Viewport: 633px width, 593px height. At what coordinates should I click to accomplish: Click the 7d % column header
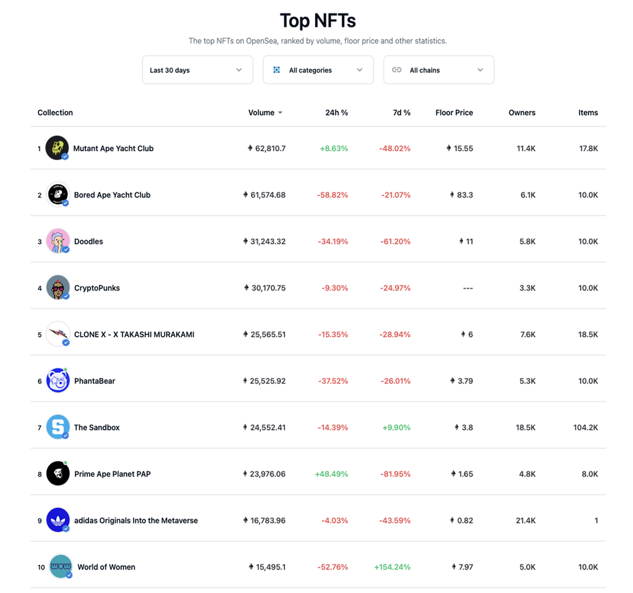coord(401,112)
